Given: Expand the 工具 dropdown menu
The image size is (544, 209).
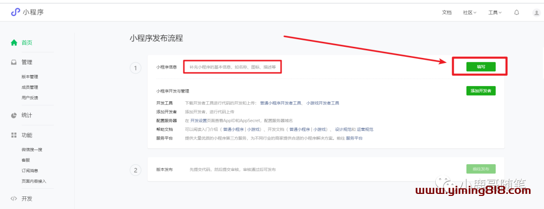Looking at the screenshot, I should 495,13.
